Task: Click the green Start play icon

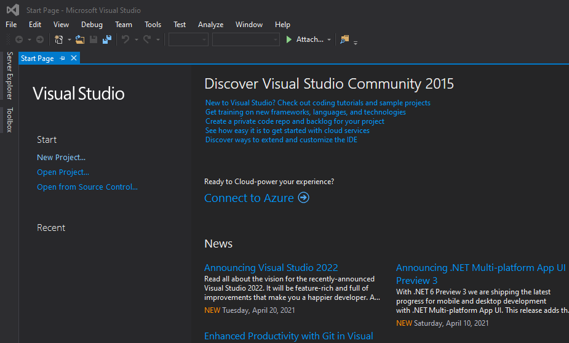Action: pyautogui.click(x=289, y=39)
